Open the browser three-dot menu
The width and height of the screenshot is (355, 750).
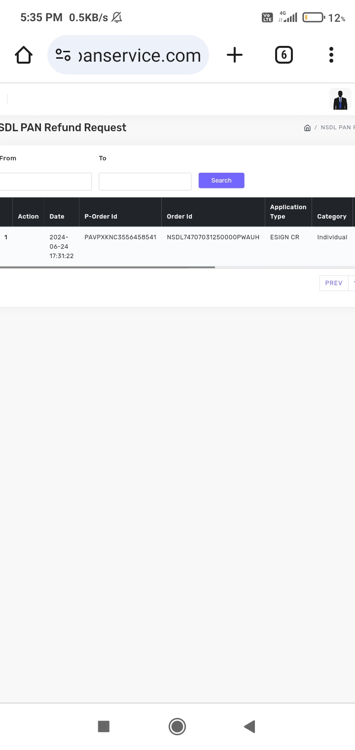point(331,55)
